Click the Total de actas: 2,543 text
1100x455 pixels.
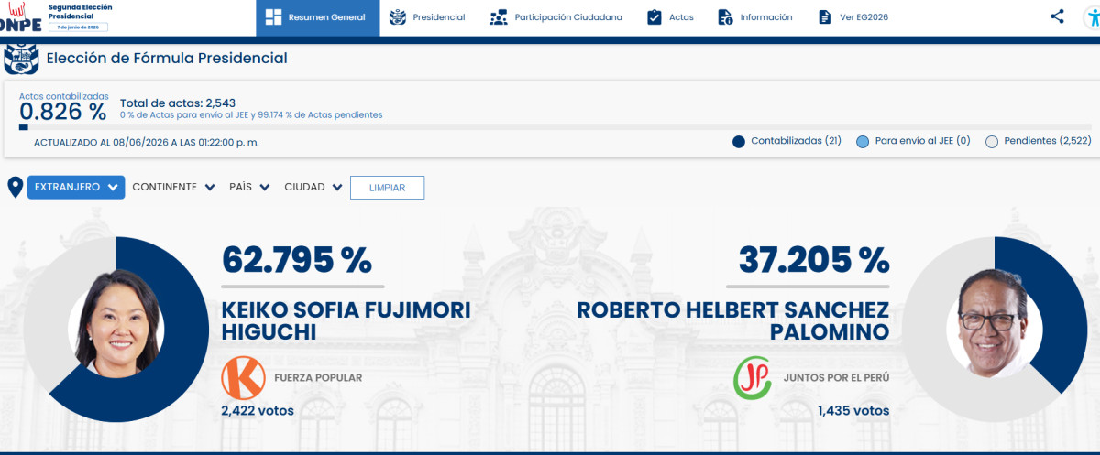pos(178,103)
